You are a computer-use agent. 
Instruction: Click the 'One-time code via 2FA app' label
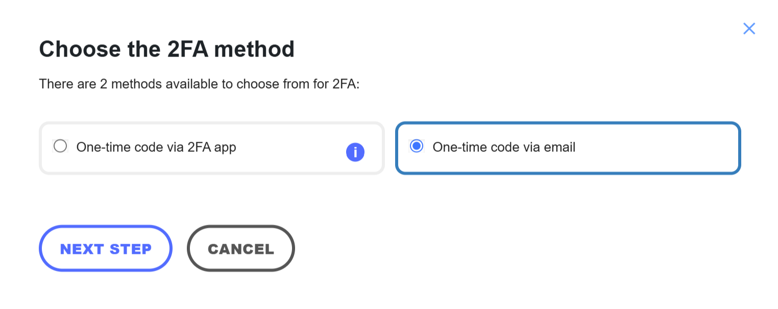(156, 147)
